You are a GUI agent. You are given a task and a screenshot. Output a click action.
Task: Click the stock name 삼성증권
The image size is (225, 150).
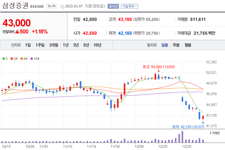[x=15, y=6]
